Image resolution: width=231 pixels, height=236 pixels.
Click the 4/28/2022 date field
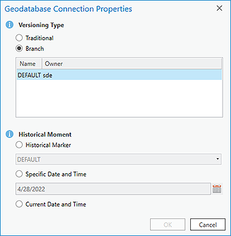pos(113,189)
